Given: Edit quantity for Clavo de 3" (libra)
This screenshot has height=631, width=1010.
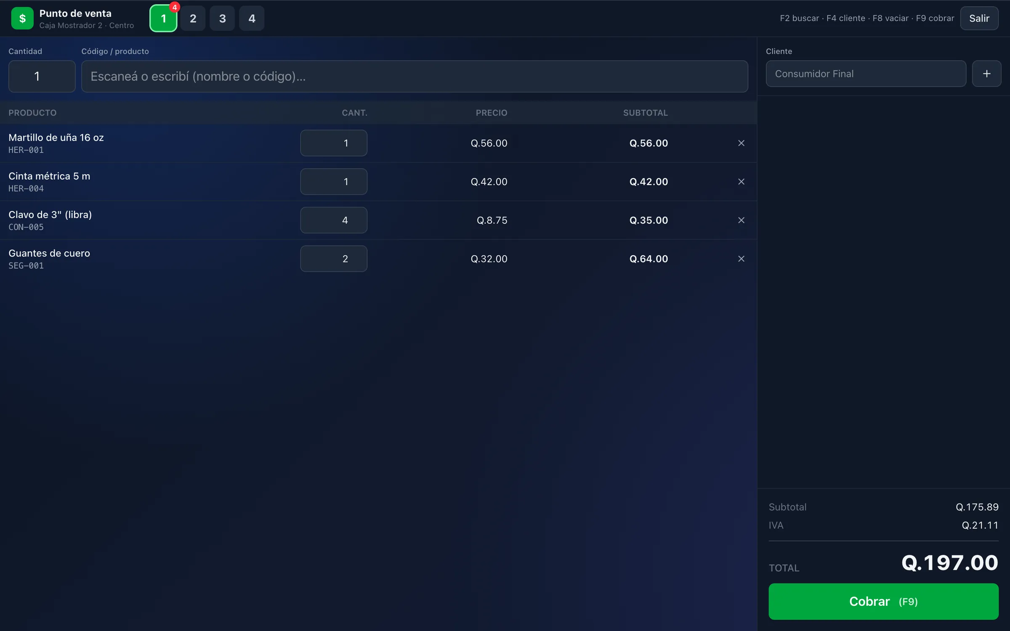Looking at the screenshot, I should point(333,220).
